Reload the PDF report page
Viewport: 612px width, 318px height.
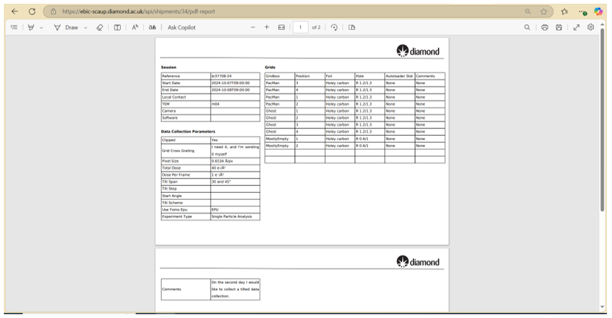point(32,11)
